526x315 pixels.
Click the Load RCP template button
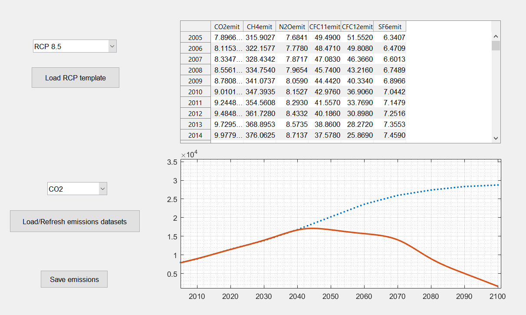click(76, 78)
